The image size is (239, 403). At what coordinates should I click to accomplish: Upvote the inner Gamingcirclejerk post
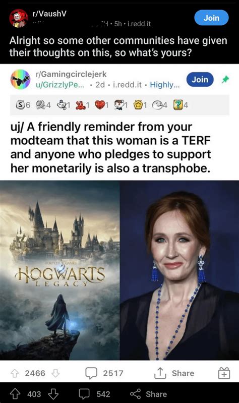(x=15, y=373)
